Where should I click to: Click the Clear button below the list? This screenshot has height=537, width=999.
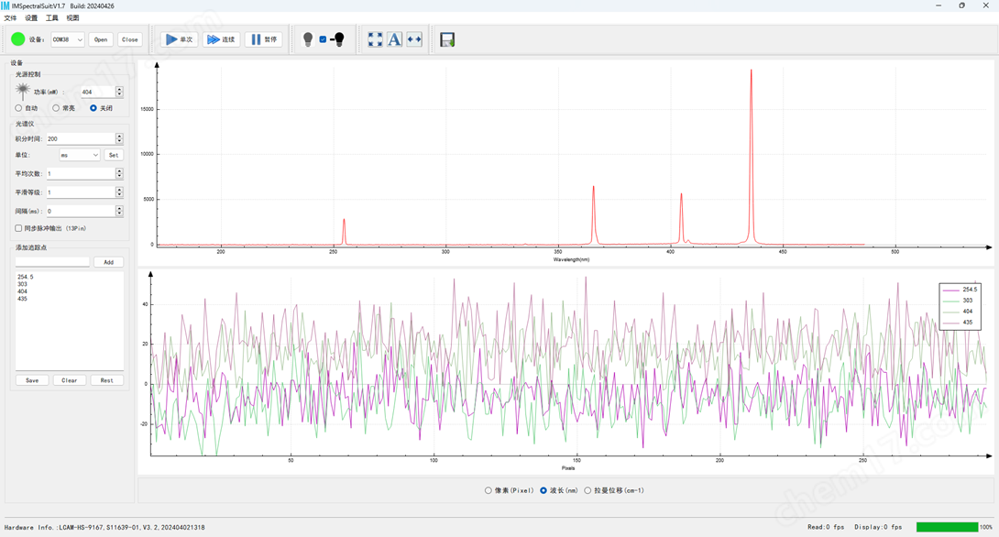69,380
